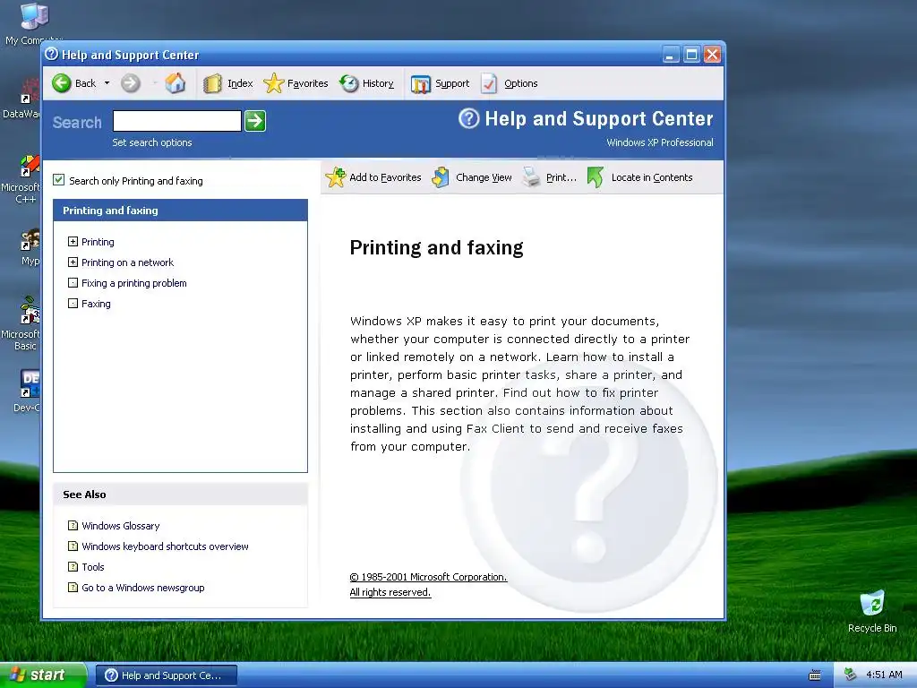917x688 pixels.
Task: Open Windows keyboard shortcuts overview link
Action: click(165, 546)
